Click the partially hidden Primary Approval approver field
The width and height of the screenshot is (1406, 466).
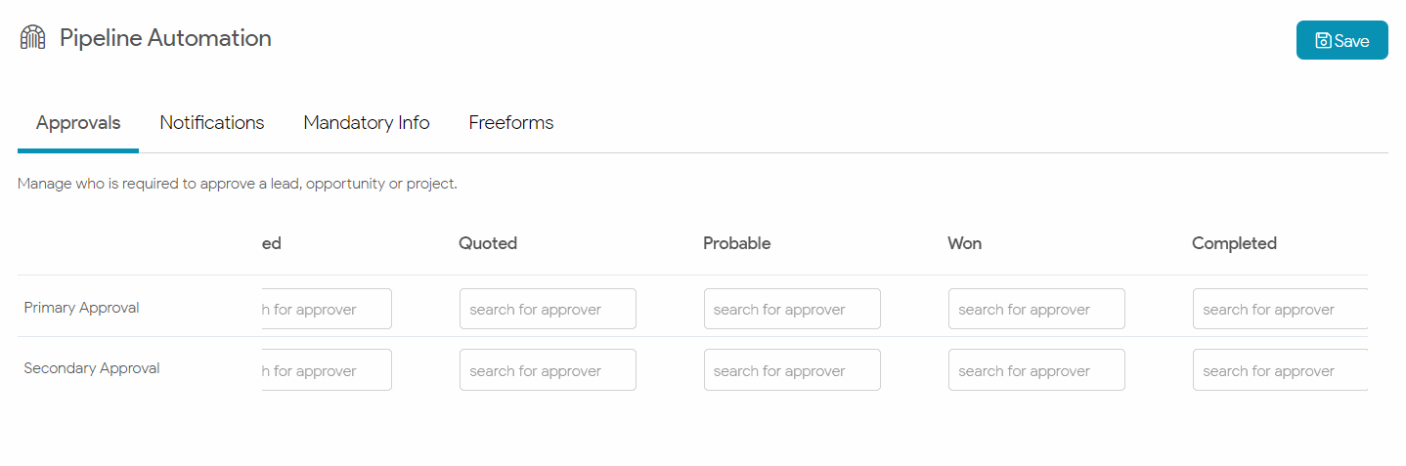click(327, 309)
